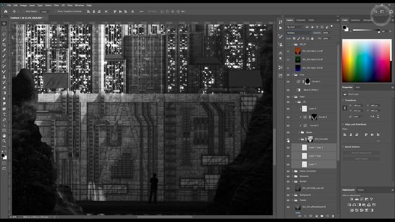Open the File menu
This screenshot has height=222, width=395.
tap(9, 5)
